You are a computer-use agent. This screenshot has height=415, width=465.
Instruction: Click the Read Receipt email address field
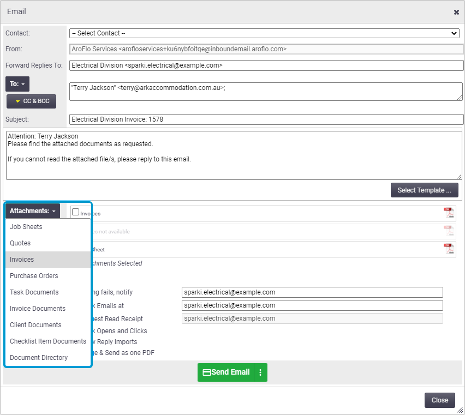pos(312,318)
